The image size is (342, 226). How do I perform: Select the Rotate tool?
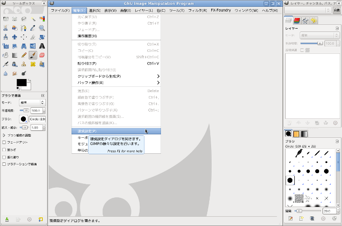[x=42, y=37]
